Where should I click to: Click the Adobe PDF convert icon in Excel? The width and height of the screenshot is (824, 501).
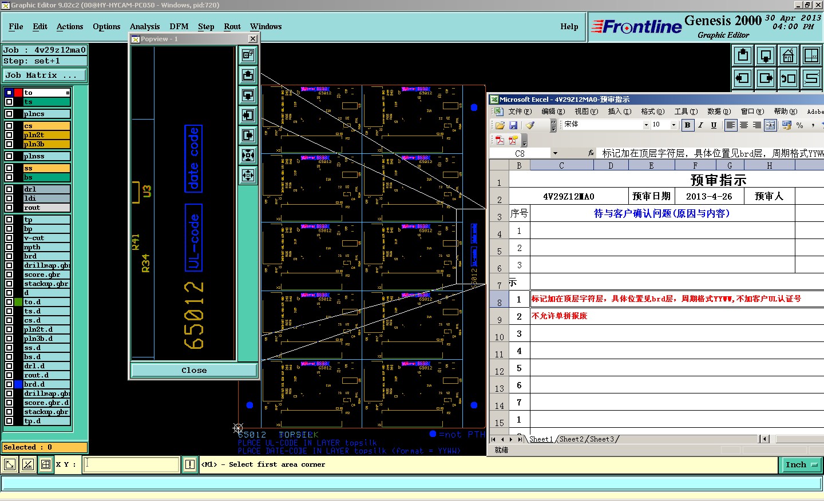pos(500,140)
